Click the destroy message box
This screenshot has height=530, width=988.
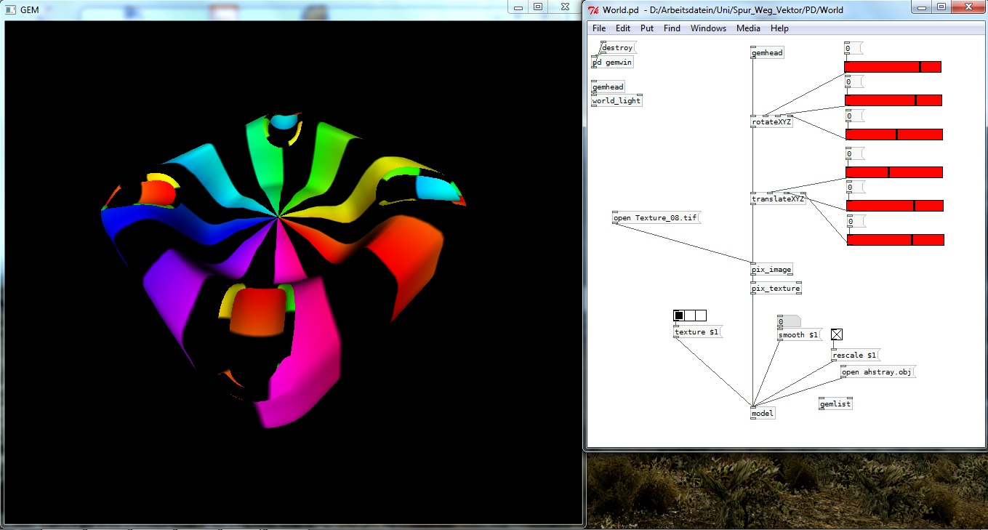[617, 48]
